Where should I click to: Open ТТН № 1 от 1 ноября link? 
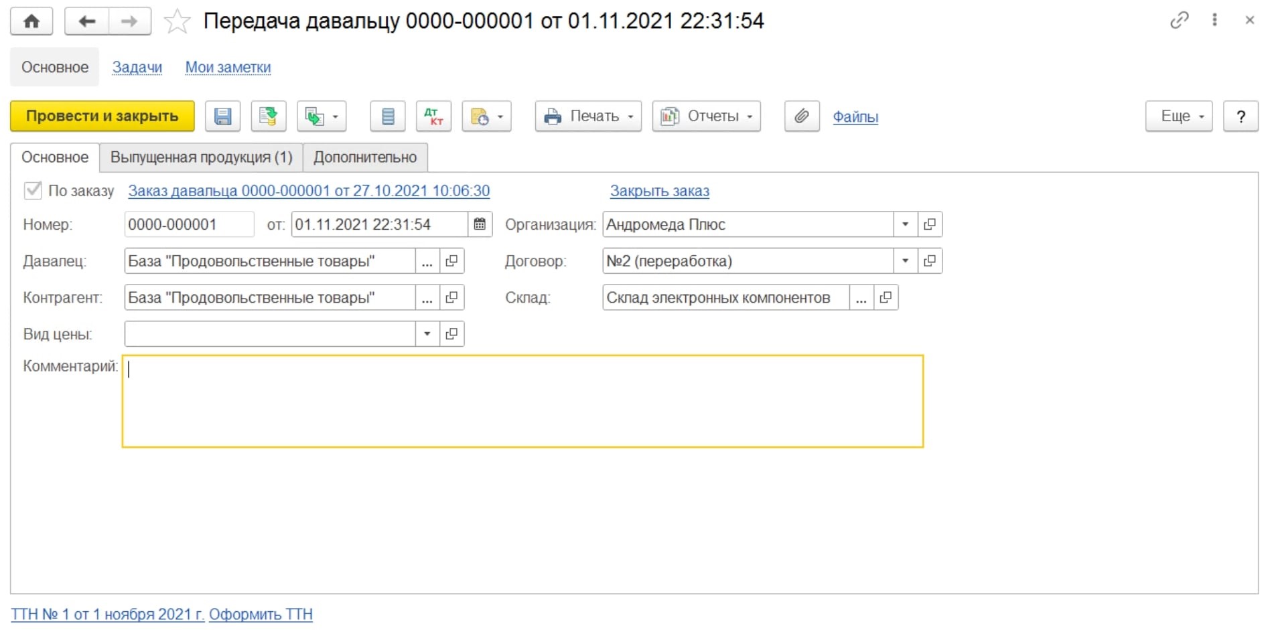pyautogui.click(x=108, y=614)
